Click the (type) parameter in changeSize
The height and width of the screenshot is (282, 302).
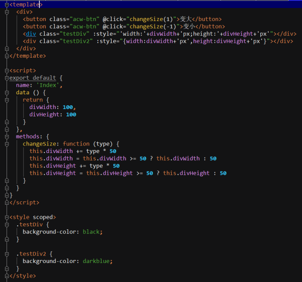pos(103,144)
